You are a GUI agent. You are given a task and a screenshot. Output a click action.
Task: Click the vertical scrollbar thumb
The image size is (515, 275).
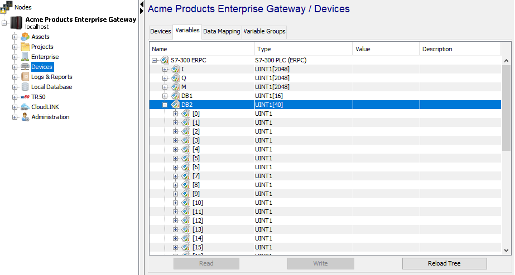tap(506, 108)
